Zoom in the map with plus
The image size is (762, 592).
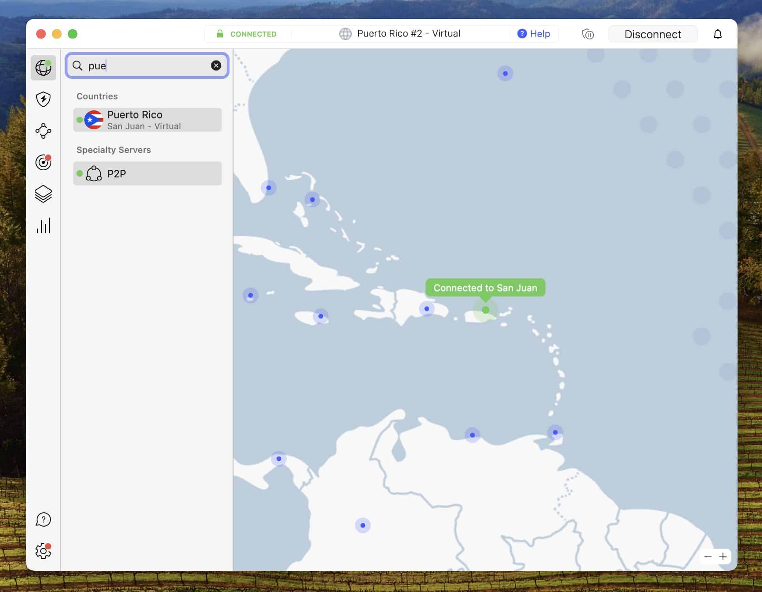pyautogui.click(x=723, y=556)
